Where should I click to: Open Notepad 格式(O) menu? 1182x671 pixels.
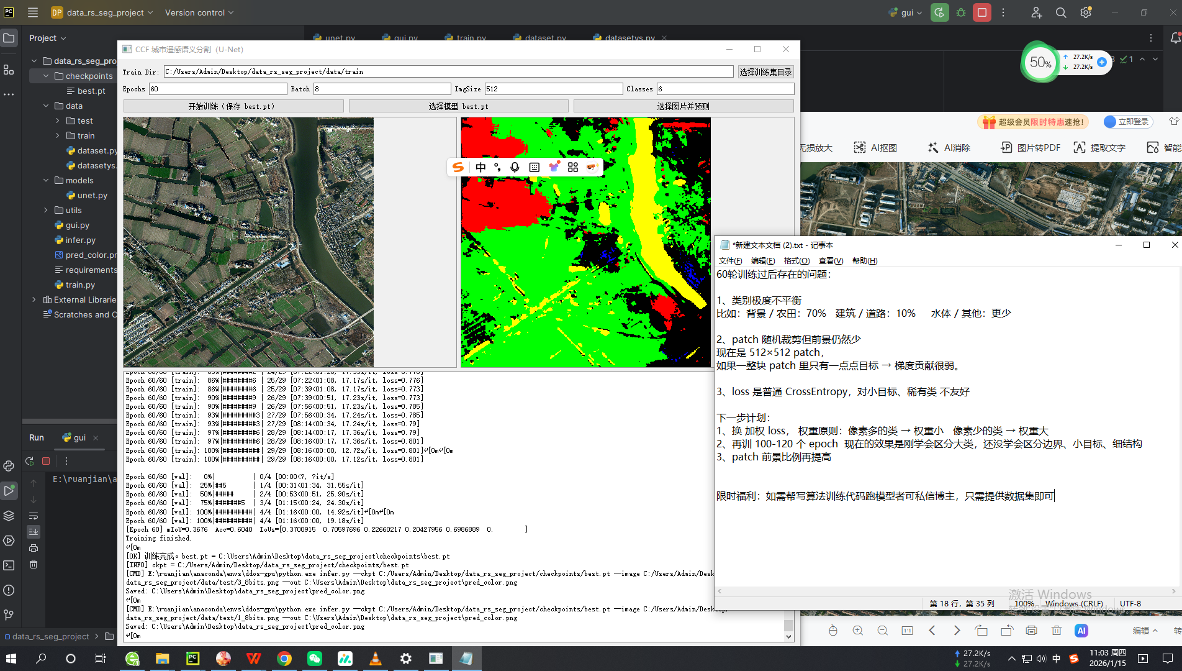tap(796, 261)
